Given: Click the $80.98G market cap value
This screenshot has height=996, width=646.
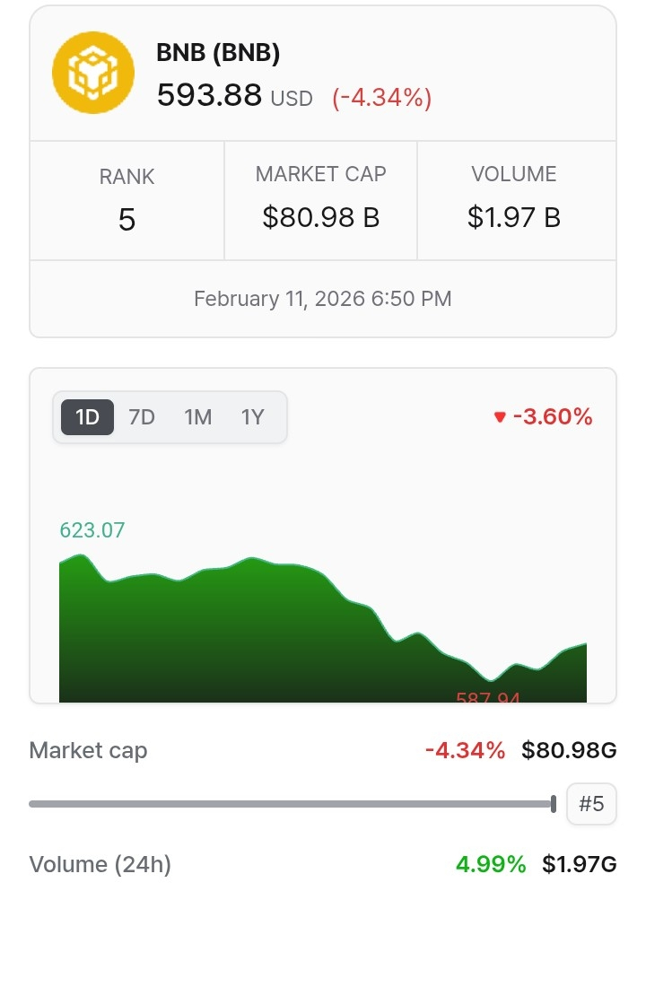Looking at the screenshot, I should tap(569, 750).
